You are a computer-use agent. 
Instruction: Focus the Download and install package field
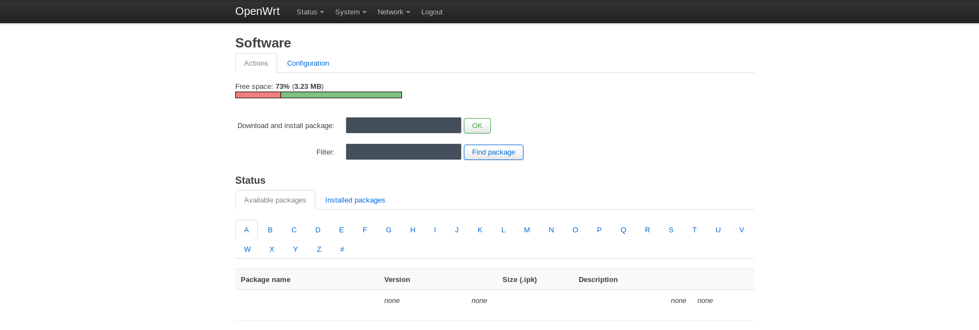point(403,125)
